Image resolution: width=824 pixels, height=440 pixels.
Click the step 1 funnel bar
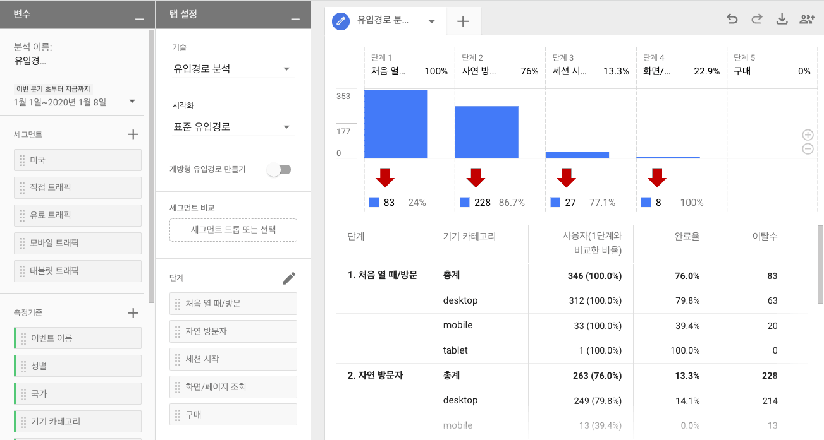tap(396, 124)
